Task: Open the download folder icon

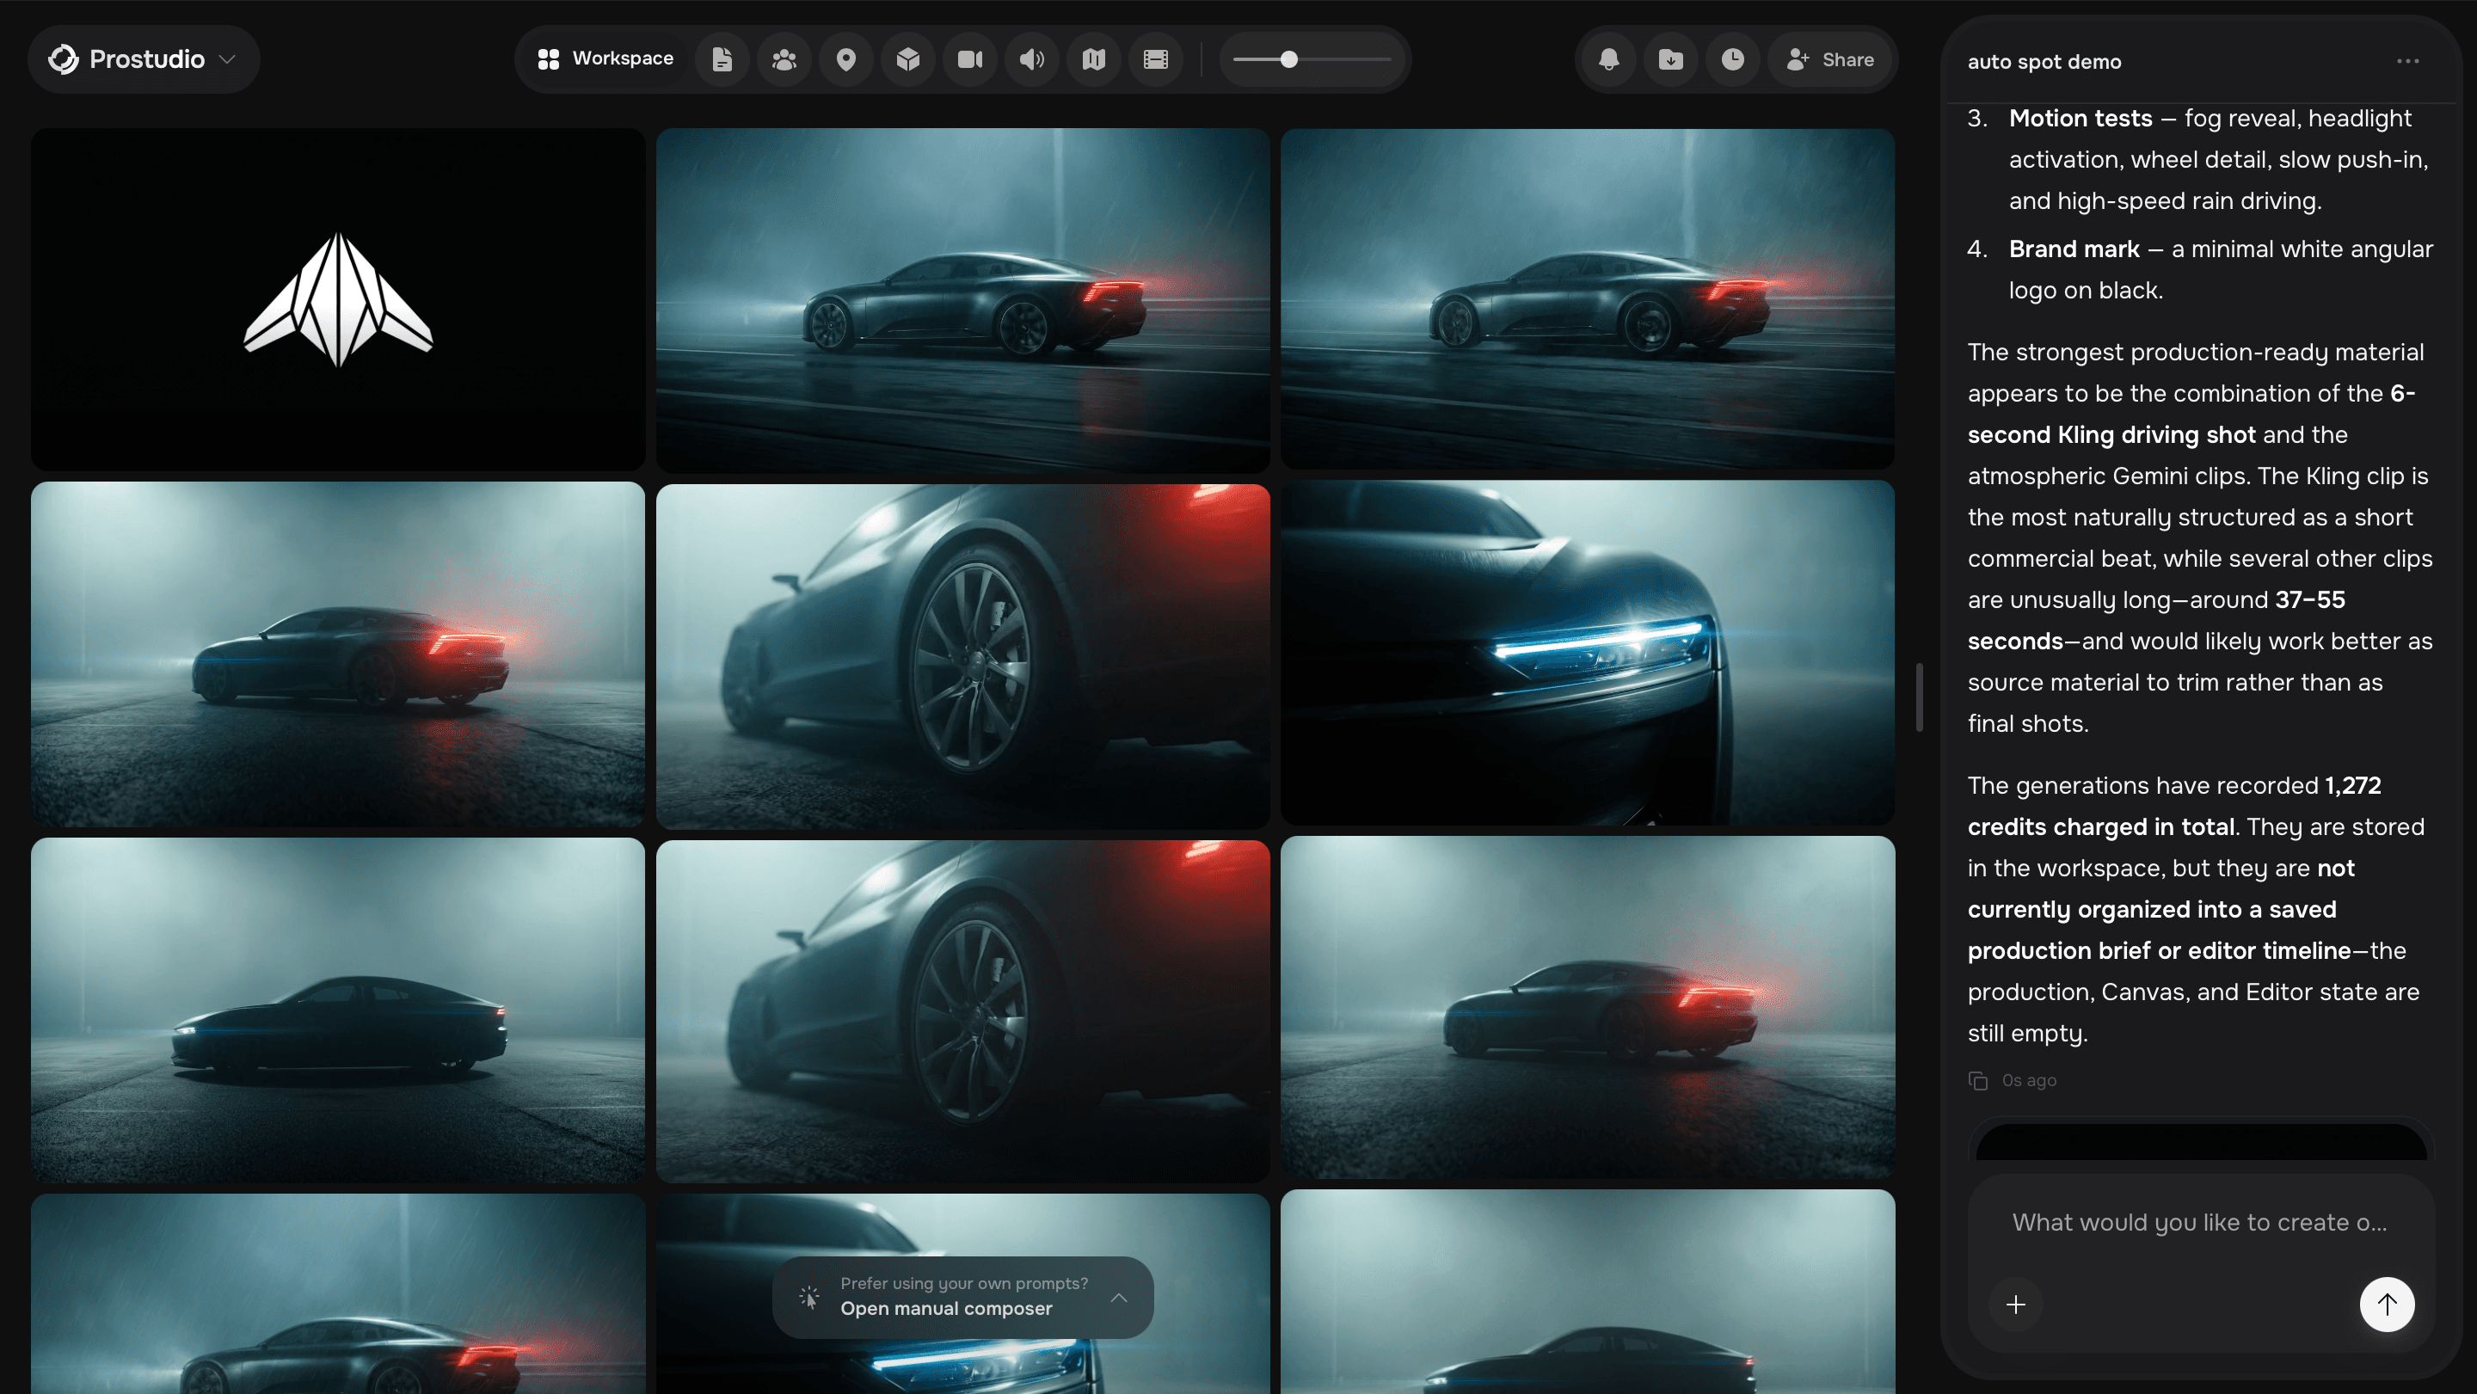Action: [x=1671, y=59]
